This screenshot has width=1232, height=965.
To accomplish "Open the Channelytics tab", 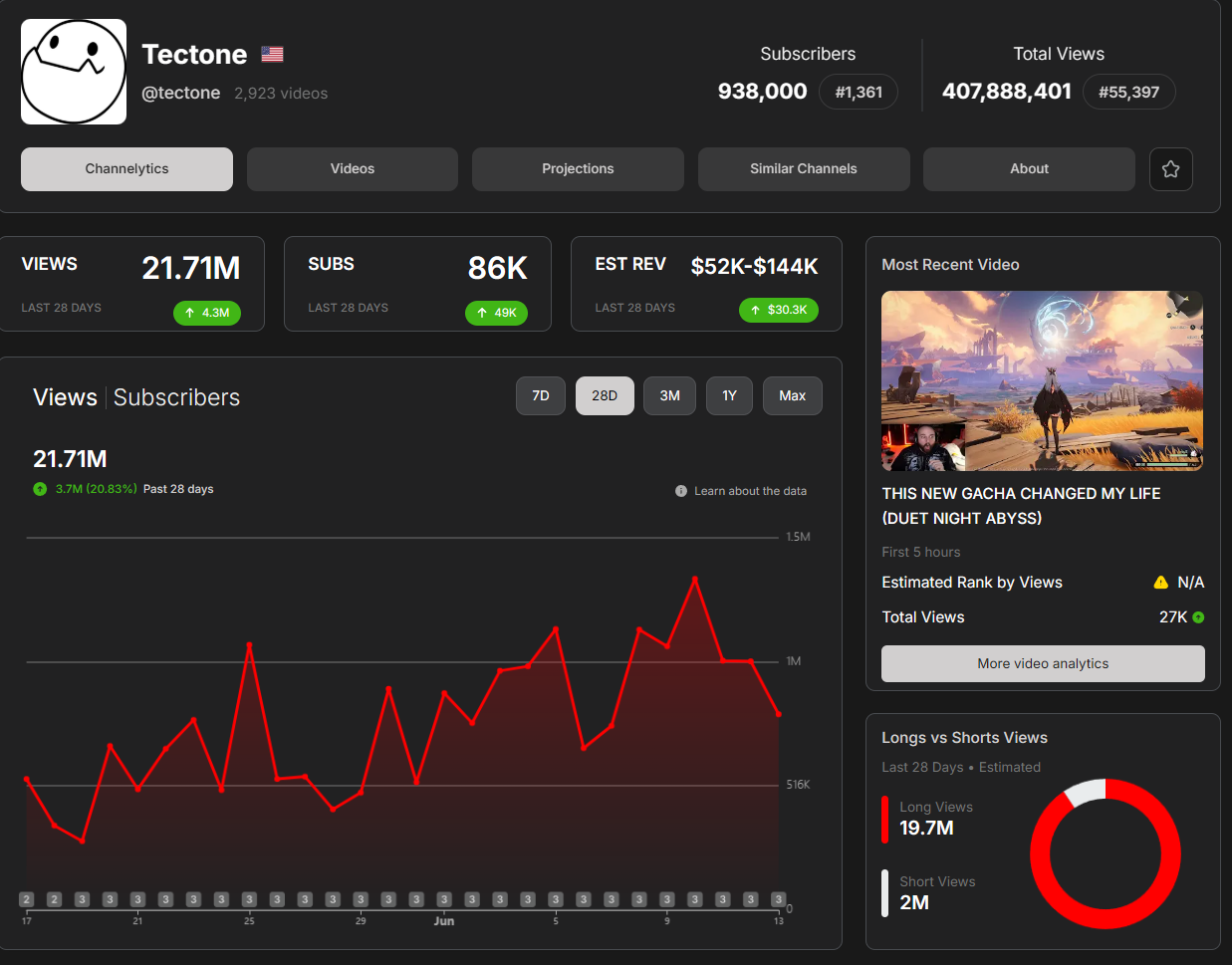I will click(126, 169).
